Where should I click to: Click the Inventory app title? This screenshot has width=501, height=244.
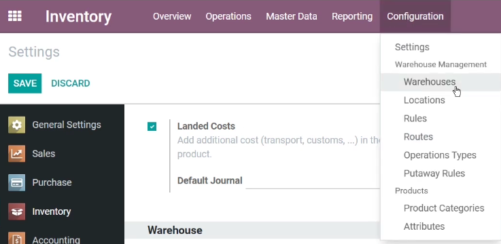point(78,16)
